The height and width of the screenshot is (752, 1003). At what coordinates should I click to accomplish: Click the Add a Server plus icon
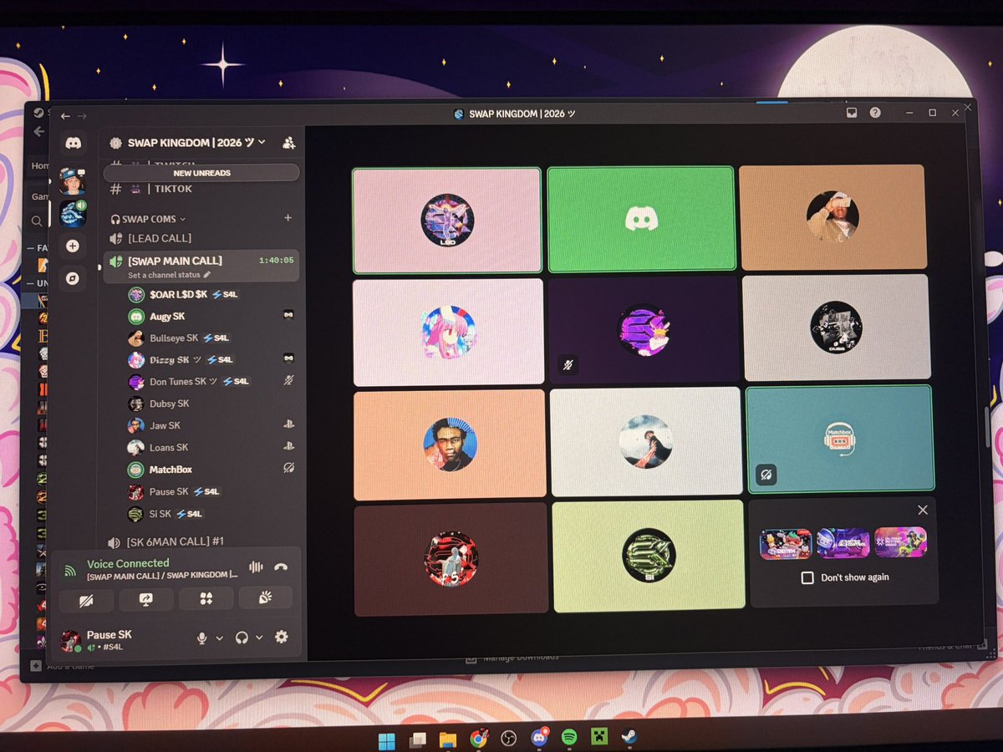(74, 246)
